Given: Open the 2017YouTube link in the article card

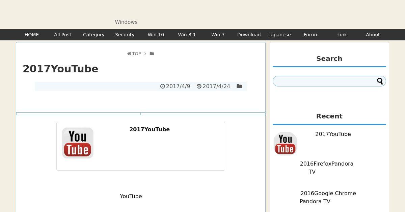Looking at the screenshot, I should pyautogui.click(x=150, y=129).
